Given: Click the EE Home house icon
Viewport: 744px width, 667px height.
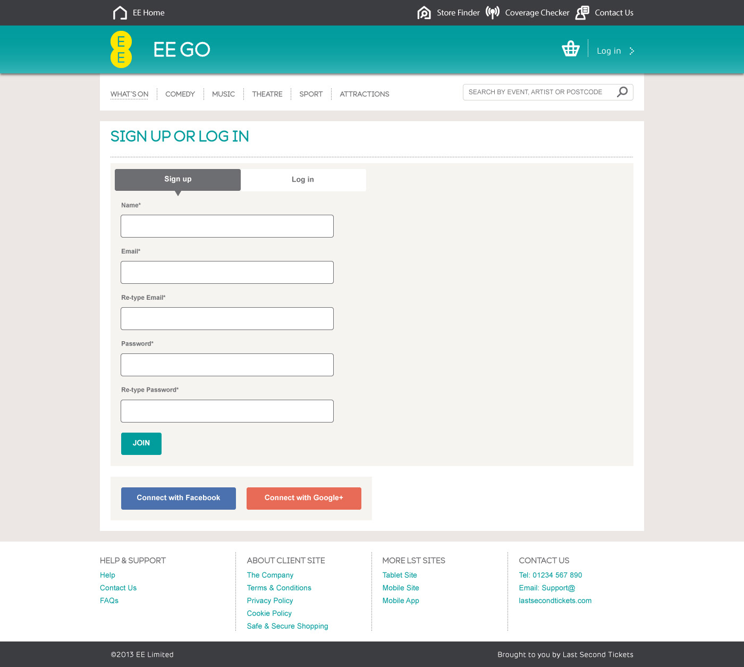Looking at the screenshot, I should [x=120, y=13].
